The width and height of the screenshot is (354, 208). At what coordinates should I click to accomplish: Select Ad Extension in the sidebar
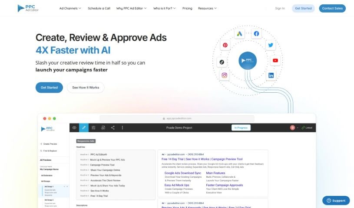coord(47,175)
